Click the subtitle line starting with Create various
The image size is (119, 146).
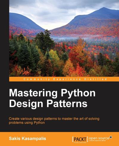tap(54, 118)
